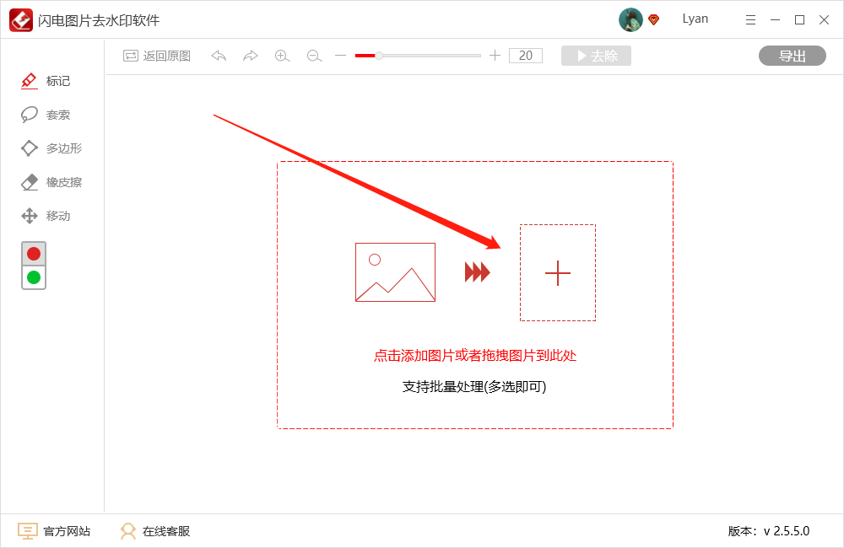Click the plus box to add images
Screen dimensions: 844x548
558,272
